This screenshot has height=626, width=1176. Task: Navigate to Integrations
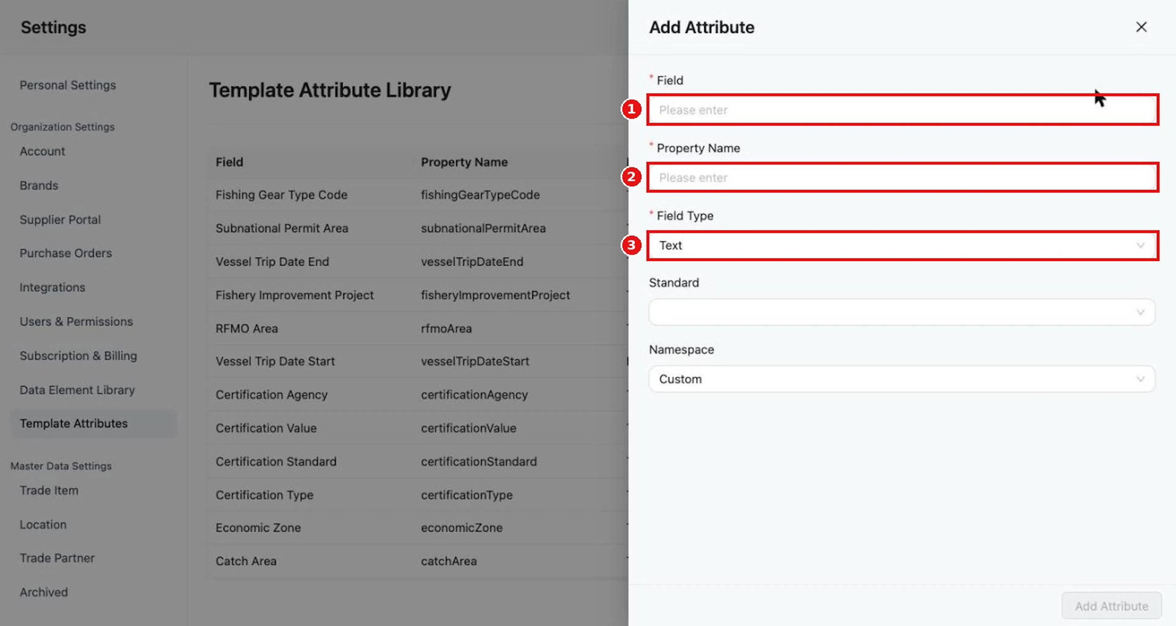point(52,287)
